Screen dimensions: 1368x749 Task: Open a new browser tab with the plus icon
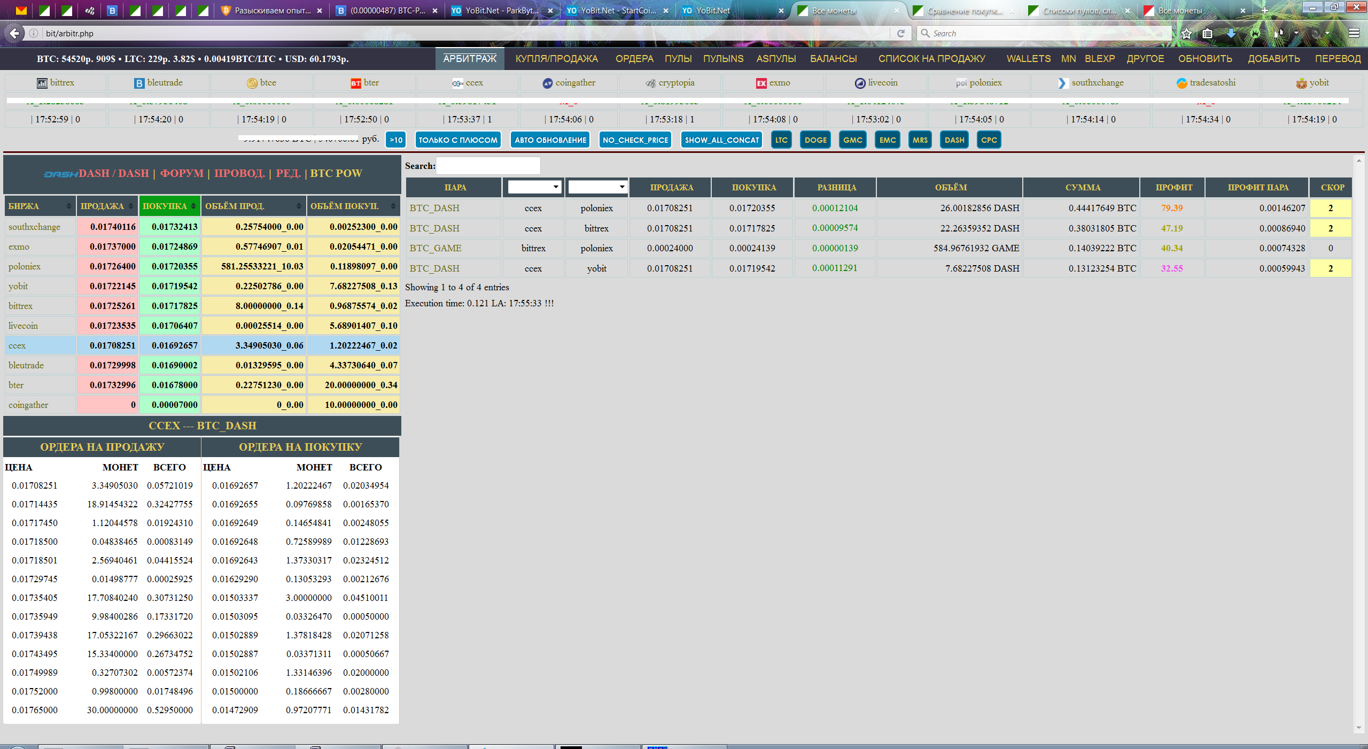[x=1265, y=10]
